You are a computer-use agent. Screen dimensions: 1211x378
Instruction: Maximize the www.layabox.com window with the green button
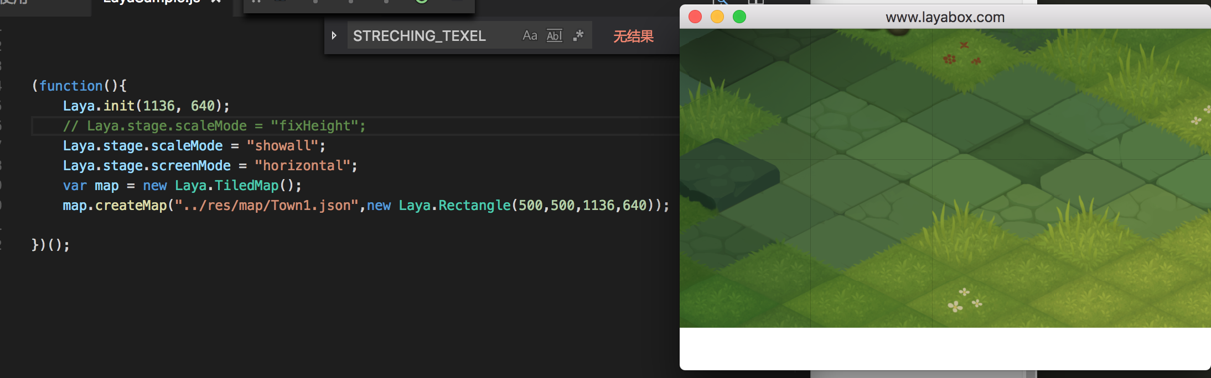point(739,17)
